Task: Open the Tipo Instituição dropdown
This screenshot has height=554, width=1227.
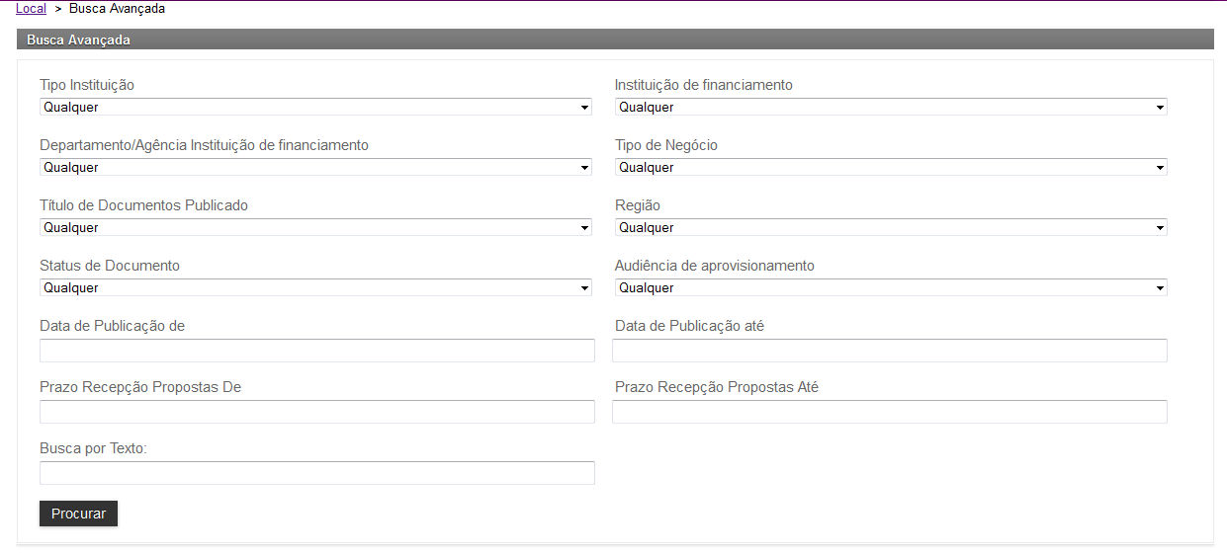Action: (315, 107)
